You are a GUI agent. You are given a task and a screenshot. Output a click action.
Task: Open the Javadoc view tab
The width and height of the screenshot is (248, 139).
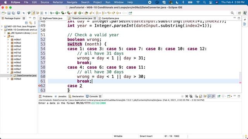coord(60,96)
